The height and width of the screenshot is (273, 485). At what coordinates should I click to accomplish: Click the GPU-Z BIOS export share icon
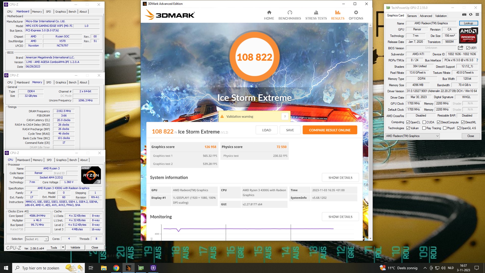tap(461, 48)
